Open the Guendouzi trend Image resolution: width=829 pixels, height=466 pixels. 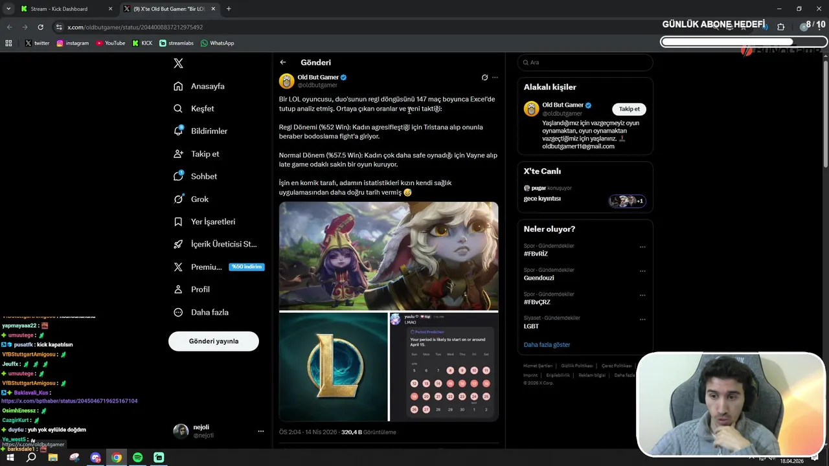539,278
